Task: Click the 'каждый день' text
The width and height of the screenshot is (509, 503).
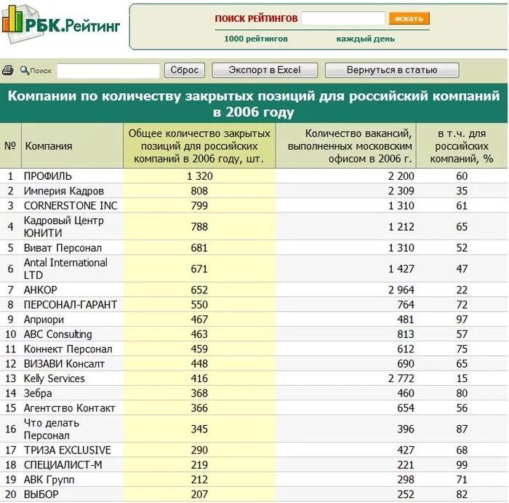Action: [366, 39]
